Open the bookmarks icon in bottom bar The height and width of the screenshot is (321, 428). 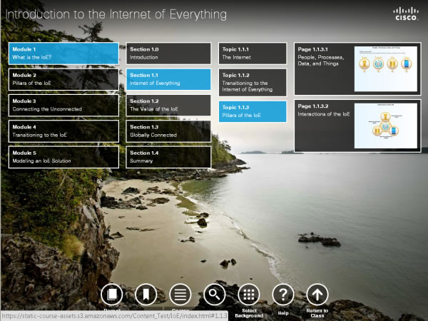pos(146,294)
